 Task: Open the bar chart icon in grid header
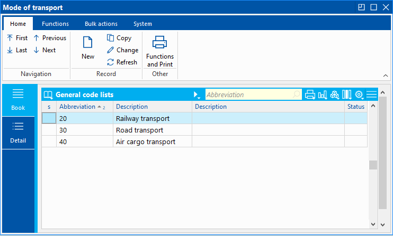tap(322, 95)
